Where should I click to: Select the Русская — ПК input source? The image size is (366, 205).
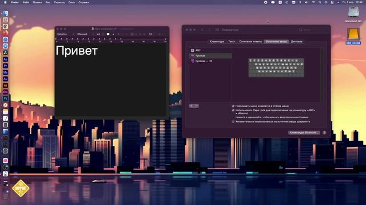pos(210,61)
